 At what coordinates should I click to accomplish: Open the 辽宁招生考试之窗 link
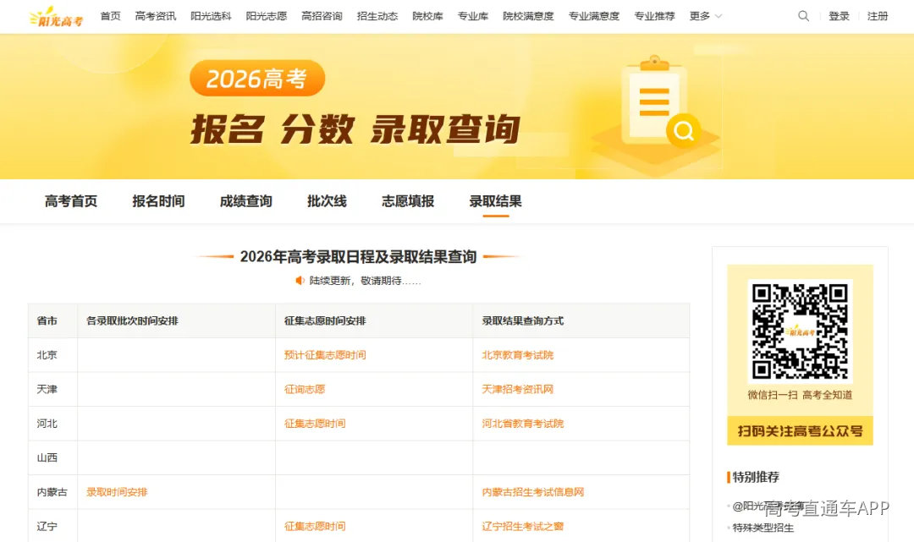coord(523,527)
